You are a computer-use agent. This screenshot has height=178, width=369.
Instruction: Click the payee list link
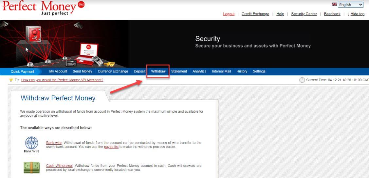pos(111,147)
